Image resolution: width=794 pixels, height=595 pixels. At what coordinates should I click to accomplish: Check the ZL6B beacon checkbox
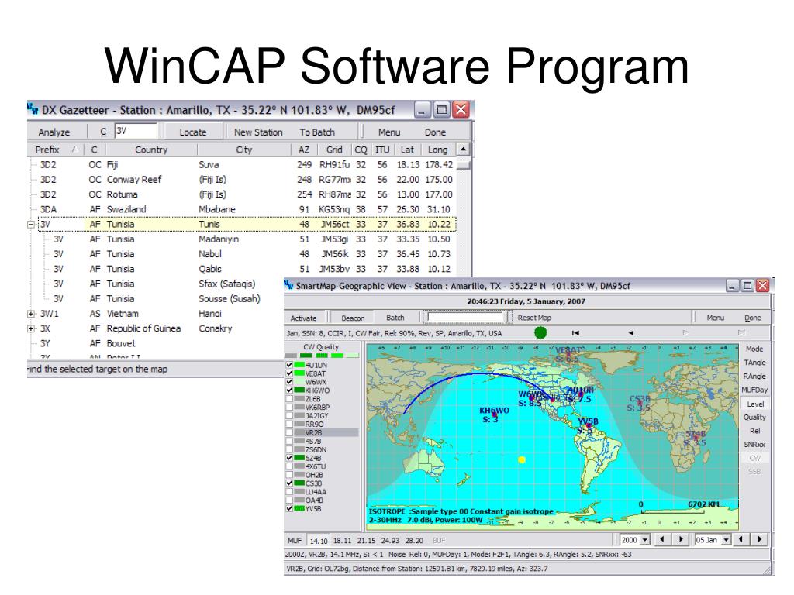289,399
